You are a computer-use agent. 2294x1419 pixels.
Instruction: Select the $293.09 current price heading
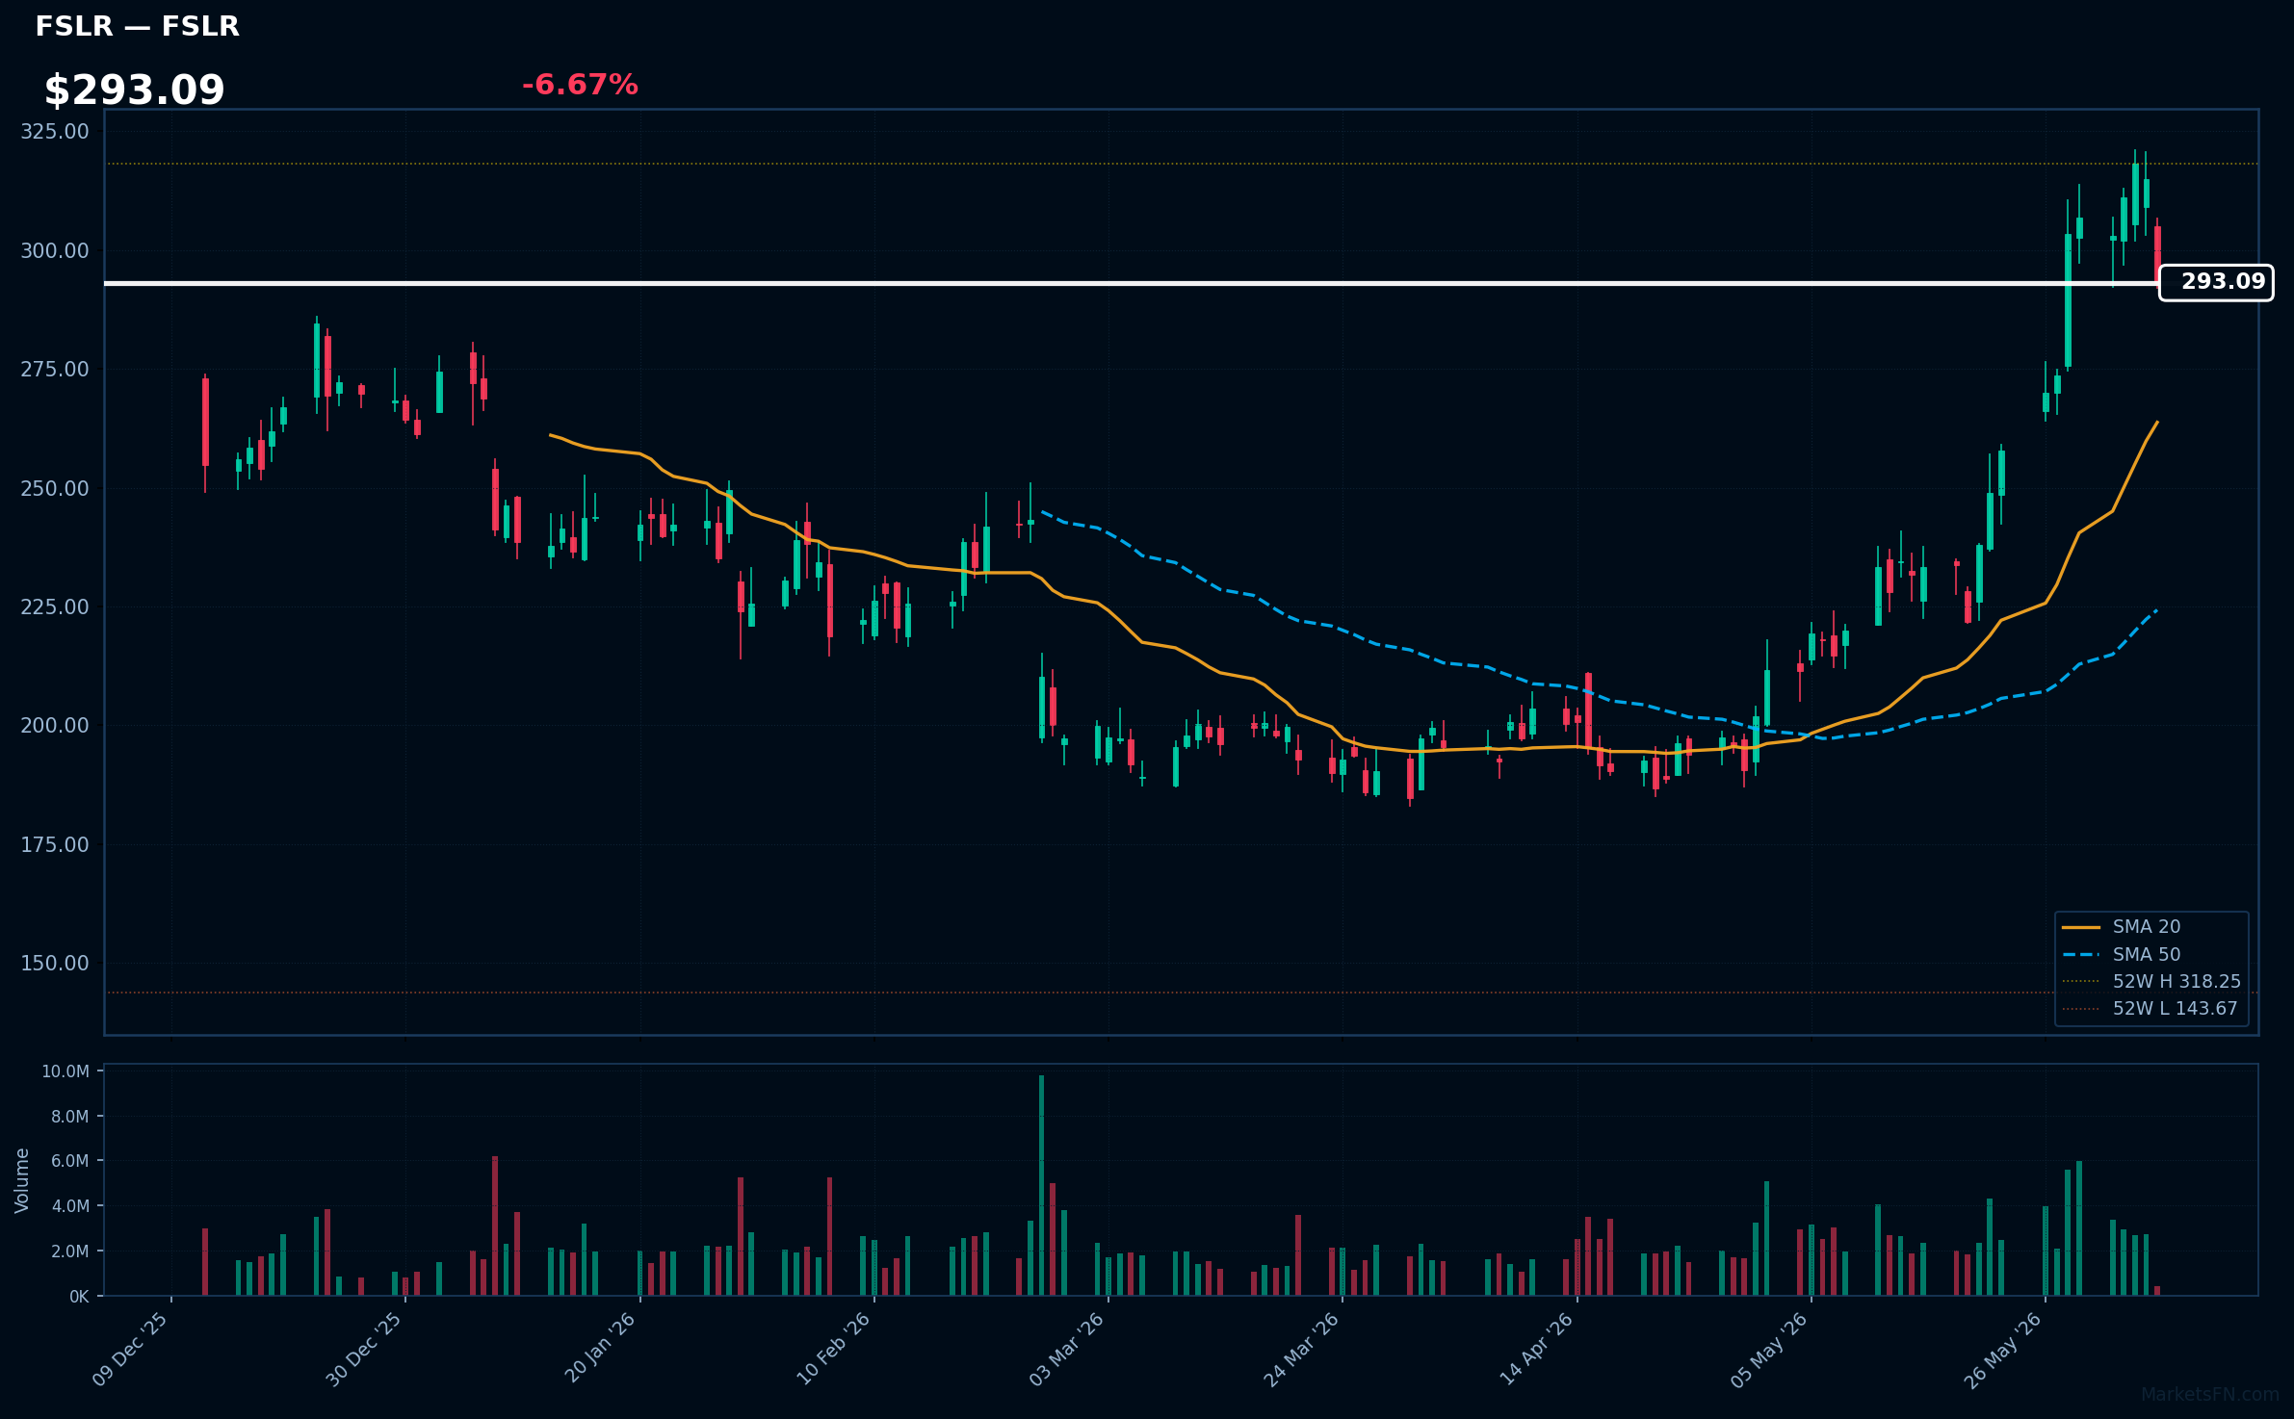click(x=134, y=90)
